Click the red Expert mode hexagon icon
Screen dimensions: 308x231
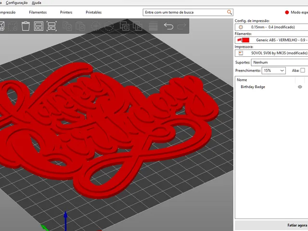coord(287,13)
